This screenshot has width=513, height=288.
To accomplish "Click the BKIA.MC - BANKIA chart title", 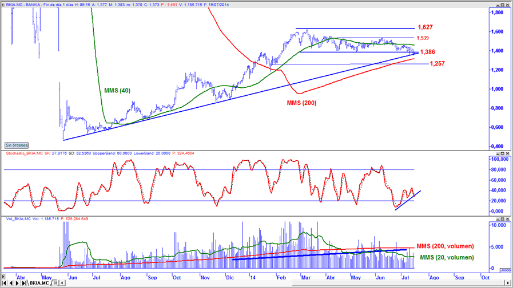I will (x=23, y=5).
